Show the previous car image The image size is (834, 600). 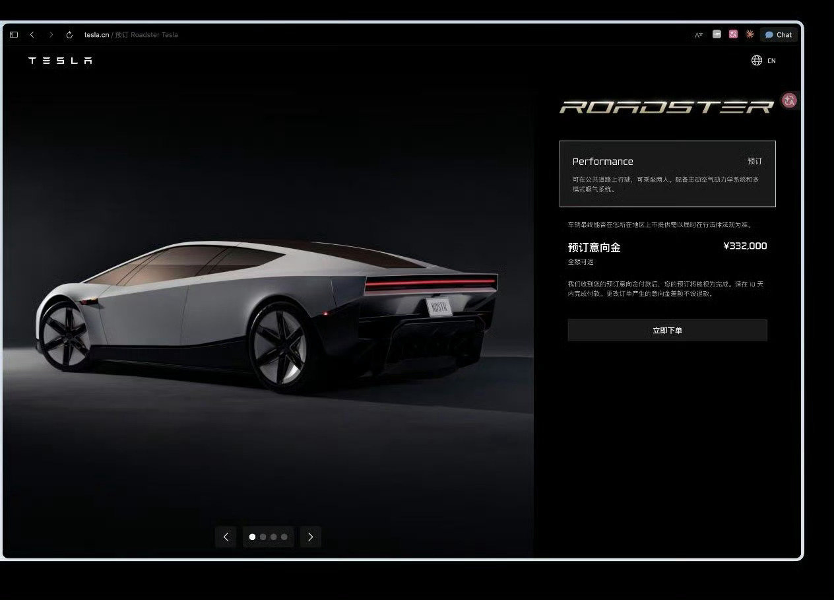pos(226,537)
